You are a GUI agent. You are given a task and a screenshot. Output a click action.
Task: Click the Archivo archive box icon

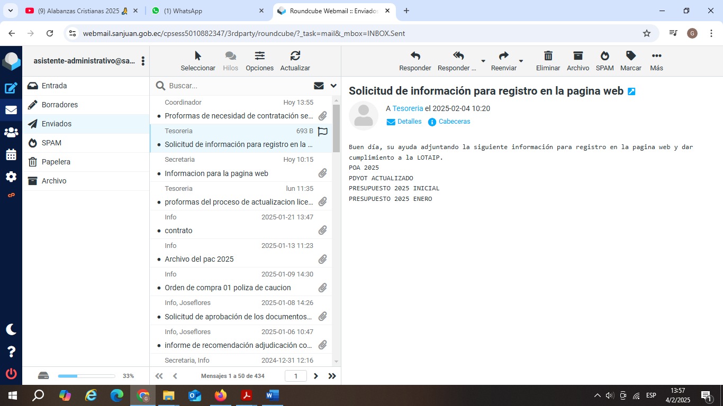click(577, 56)
